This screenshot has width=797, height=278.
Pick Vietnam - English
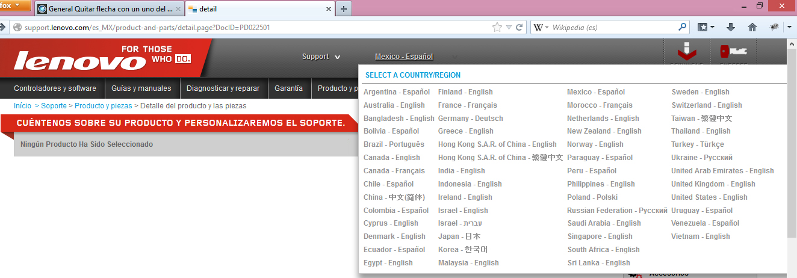pos(701,236)
